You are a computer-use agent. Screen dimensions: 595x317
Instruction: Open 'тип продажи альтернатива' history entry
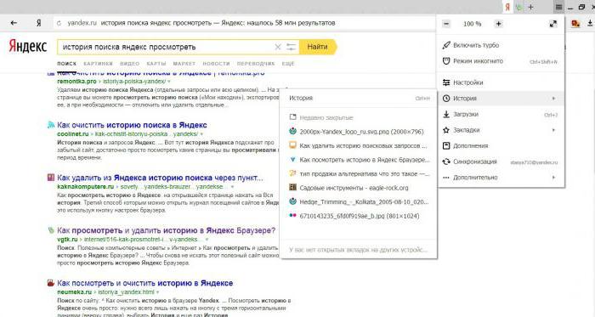click(x=359, y=173)
